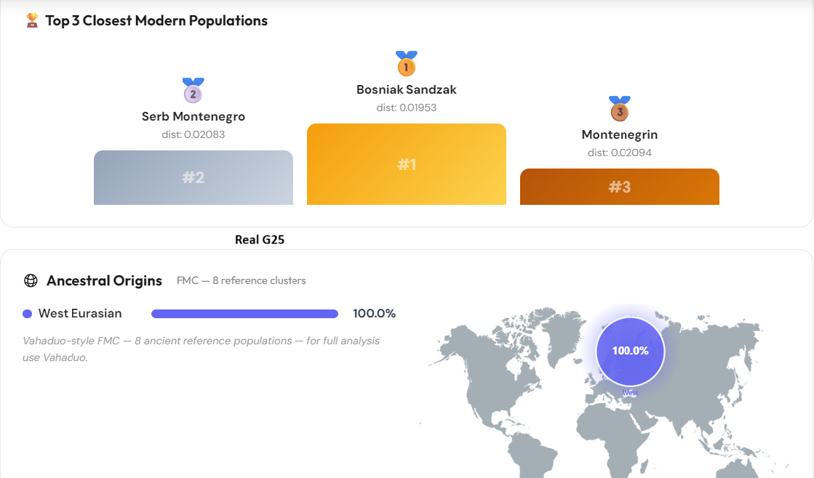Click the West Eurasian percentage bar
Viewport: 814px width, 478px height.
tap(244, 314)
